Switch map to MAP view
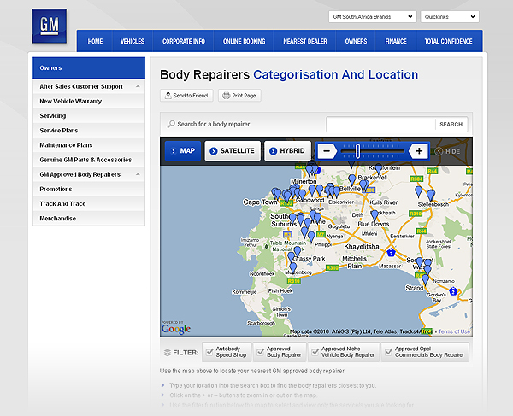The image size is (513, 416). [183, 151]
